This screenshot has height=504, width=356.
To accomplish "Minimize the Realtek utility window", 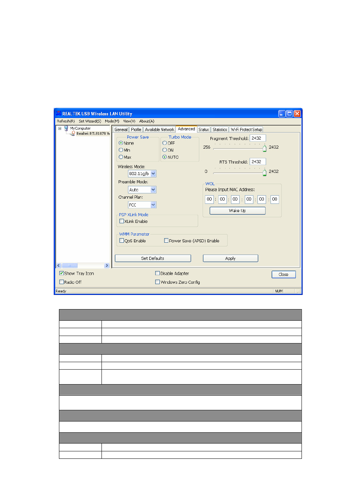I will point(282,114).
